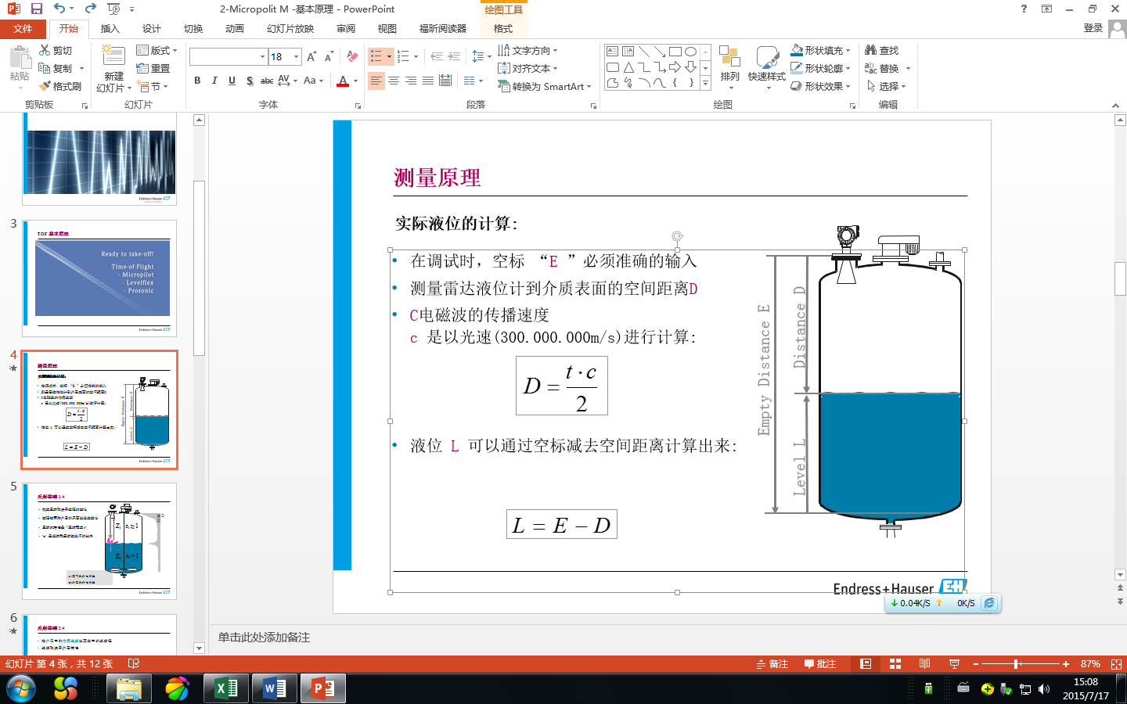
Task: Click the Cut (剪切) scissors button
Action: coord(56,50)
